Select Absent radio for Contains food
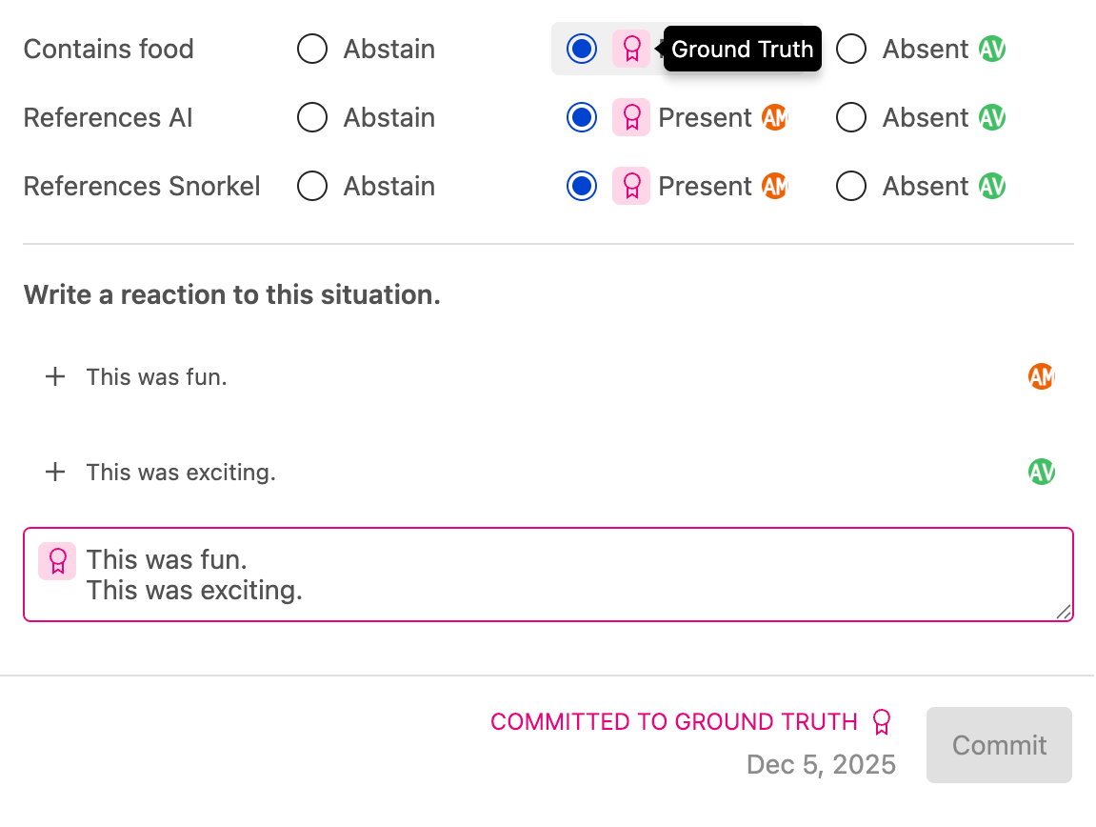This screenshot has width=1096, height=827. [x=851, y=49]
